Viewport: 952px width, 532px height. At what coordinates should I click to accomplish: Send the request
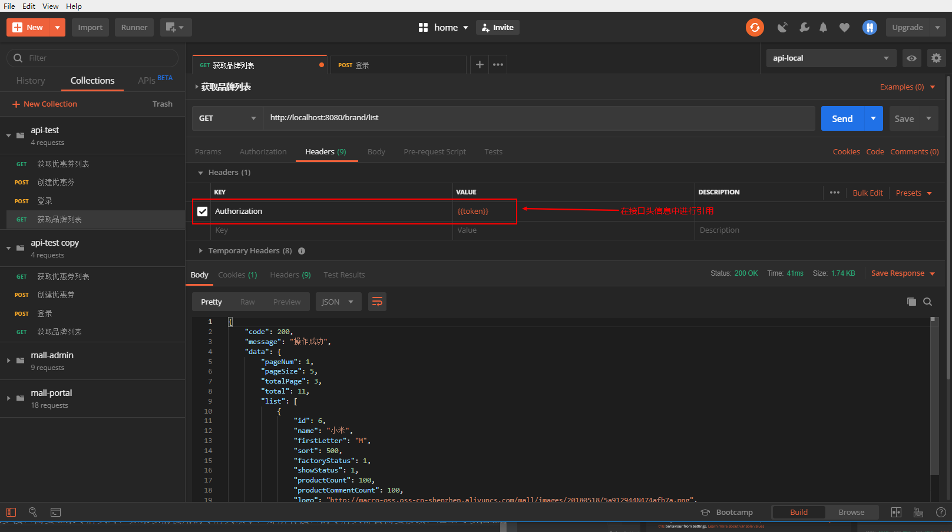pos(842,119)
